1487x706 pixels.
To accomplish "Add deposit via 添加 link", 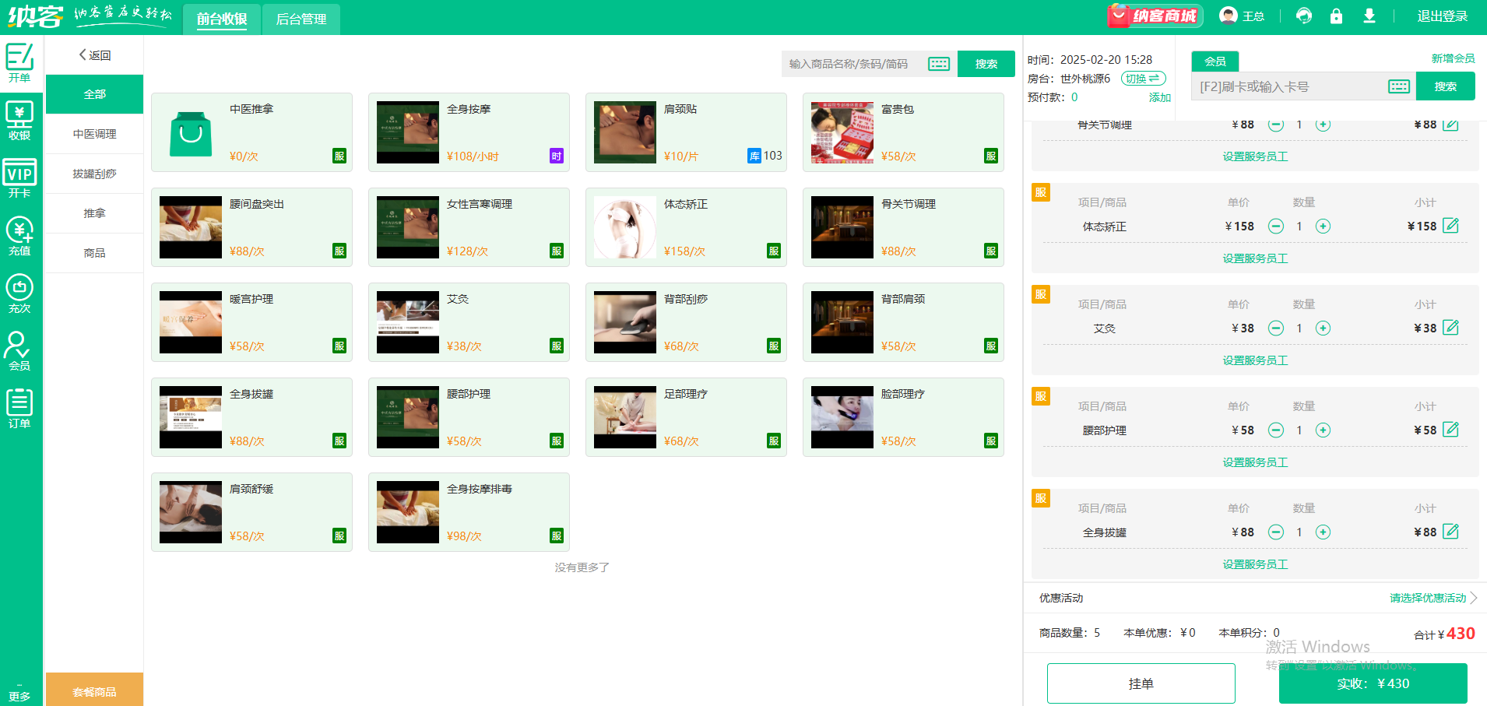I will tap(1160, 97).
